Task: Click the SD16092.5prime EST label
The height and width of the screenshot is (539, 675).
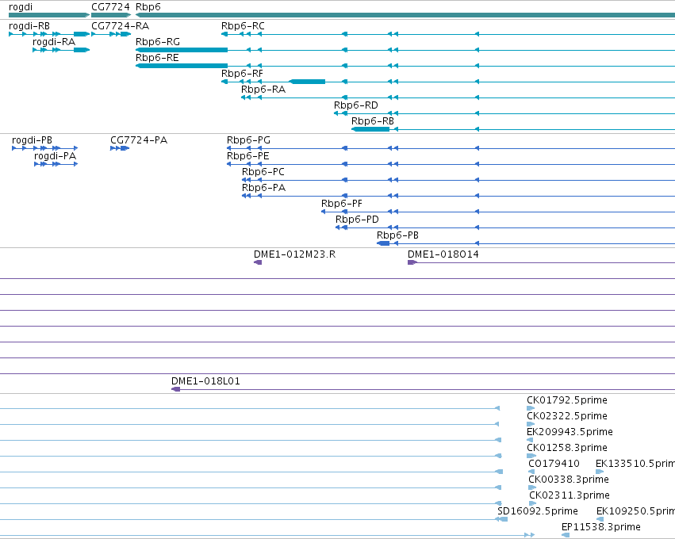Action: [537, 511]
